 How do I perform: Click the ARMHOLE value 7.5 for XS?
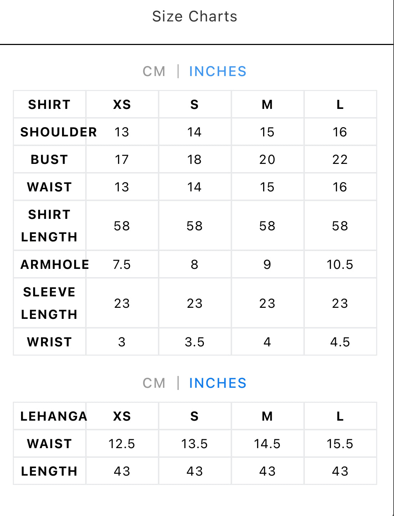tap(122, 265)
